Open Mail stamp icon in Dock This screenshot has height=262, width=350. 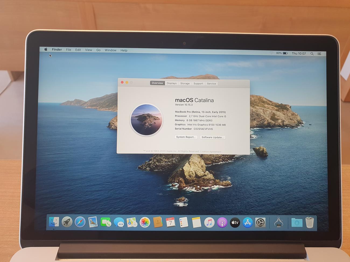[x=93, y=222]
